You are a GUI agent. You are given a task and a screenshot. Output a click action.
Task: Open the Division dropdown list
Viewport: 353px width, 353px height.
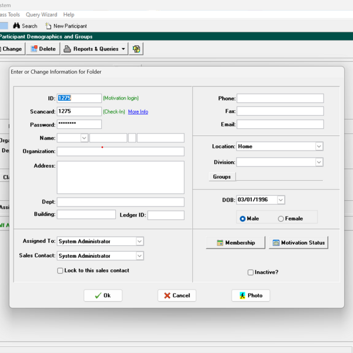319,162
